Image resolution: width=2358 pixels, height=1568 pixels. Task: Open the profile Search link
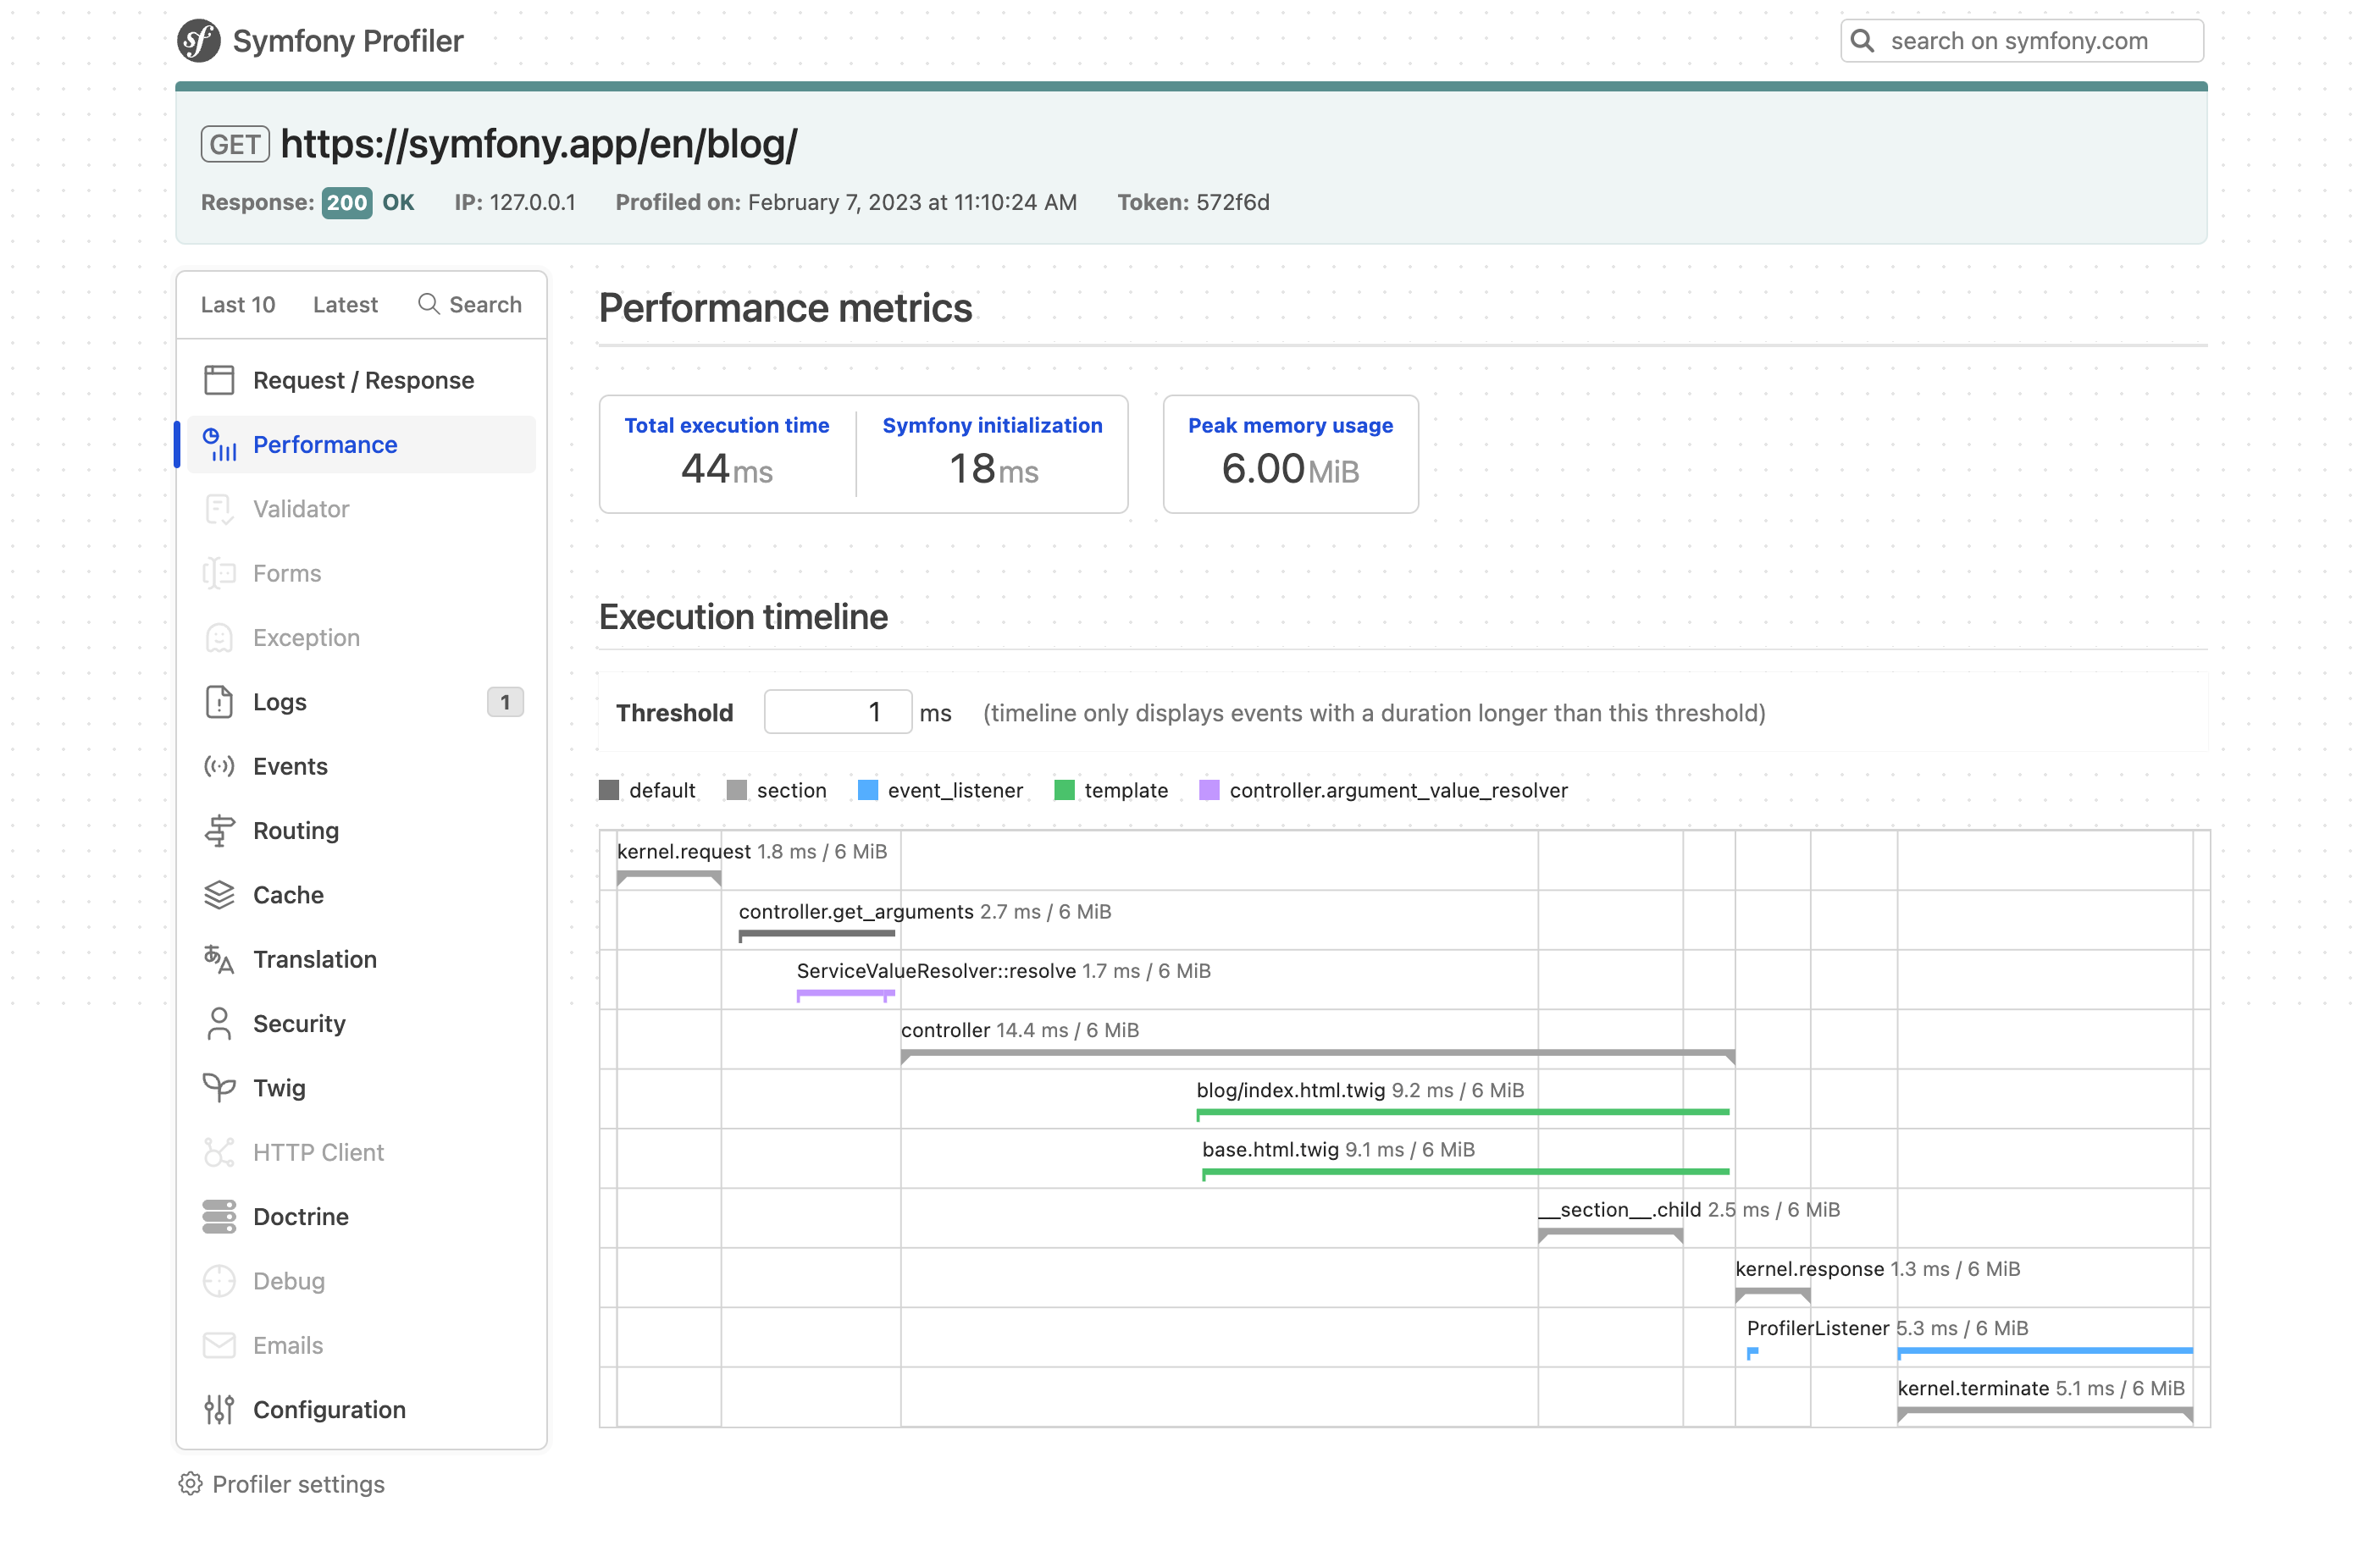(470, 305)
